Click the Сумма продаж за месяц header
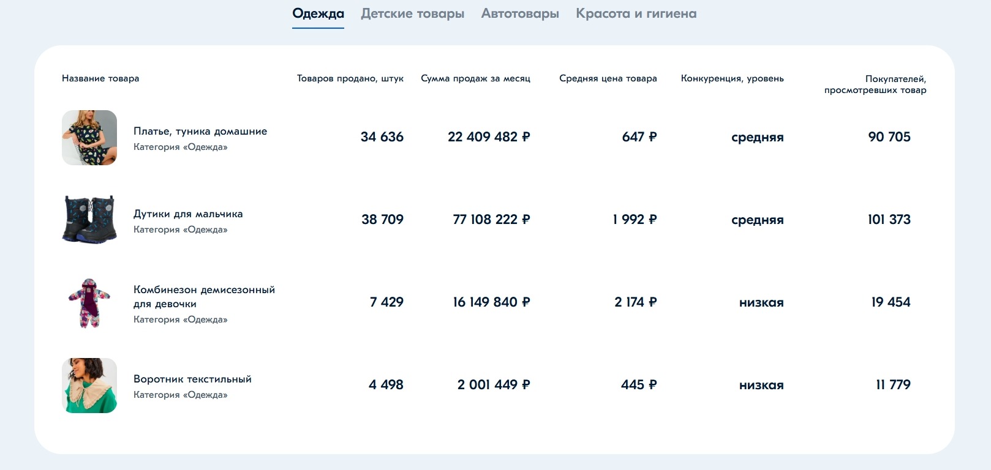The height and width of the screenshot is (470, 991). point(475,78)
